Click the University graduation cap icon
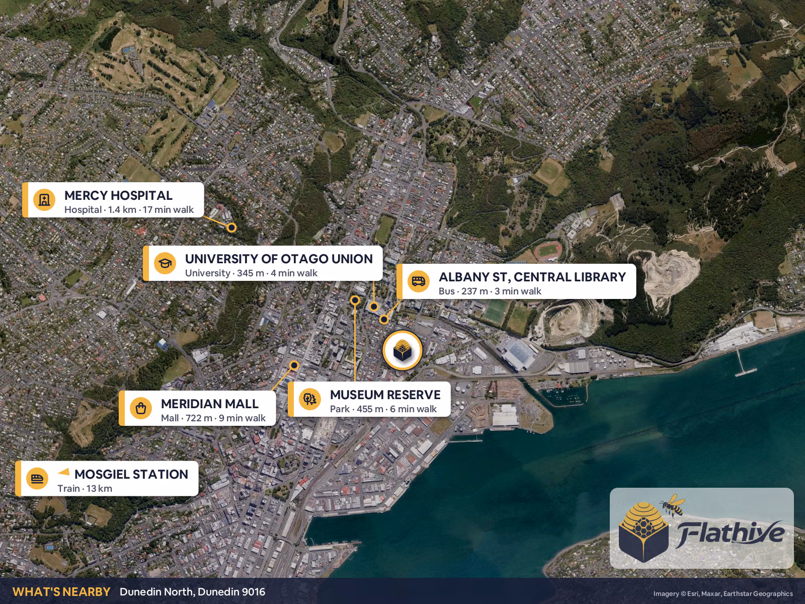The width and height of the screenshot is (805, 604). (165, 263)
